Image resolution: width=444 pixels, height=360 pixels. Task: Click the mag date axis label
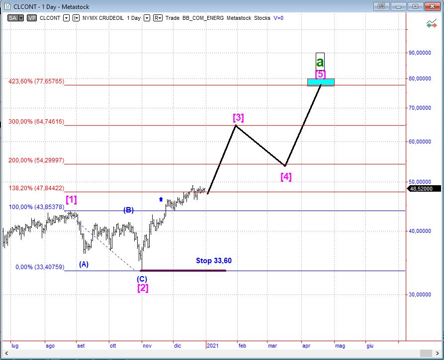[x=340, y=346]
